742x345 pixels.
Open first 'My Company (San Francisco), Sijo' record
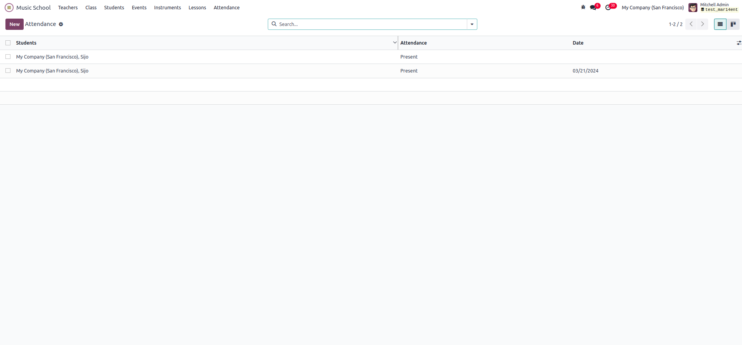tap(52, 57)
